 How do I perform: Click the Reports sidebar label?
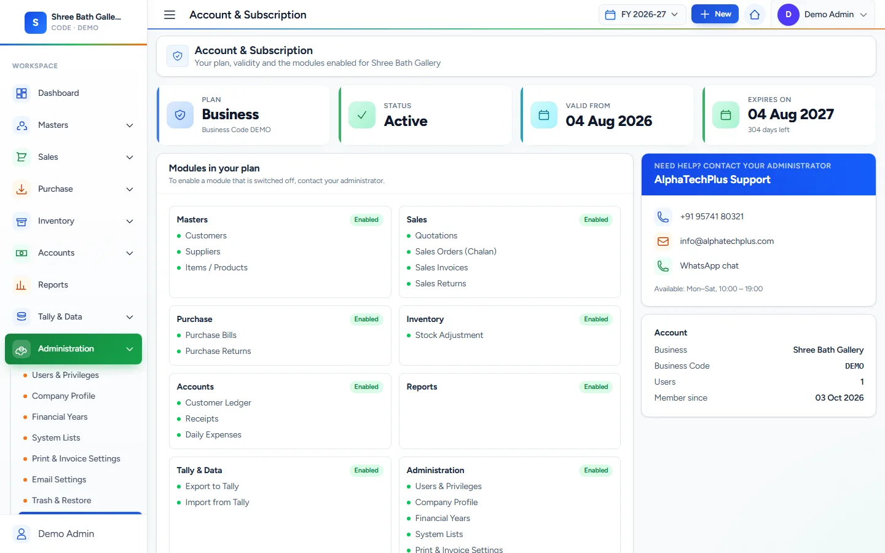pyautogui.click(x=53, y=285)
